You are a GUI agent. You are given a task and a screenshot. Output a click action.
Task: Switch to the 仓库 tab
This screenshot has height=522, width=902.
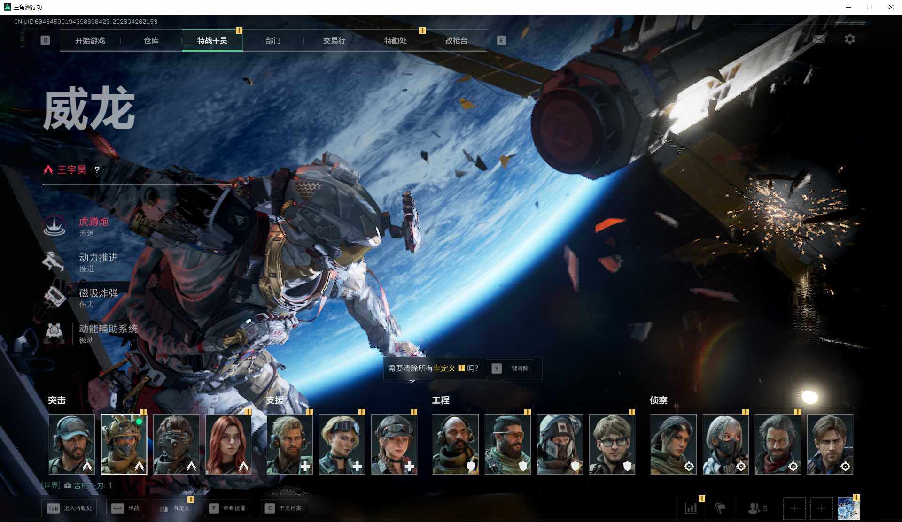(151, 40)
